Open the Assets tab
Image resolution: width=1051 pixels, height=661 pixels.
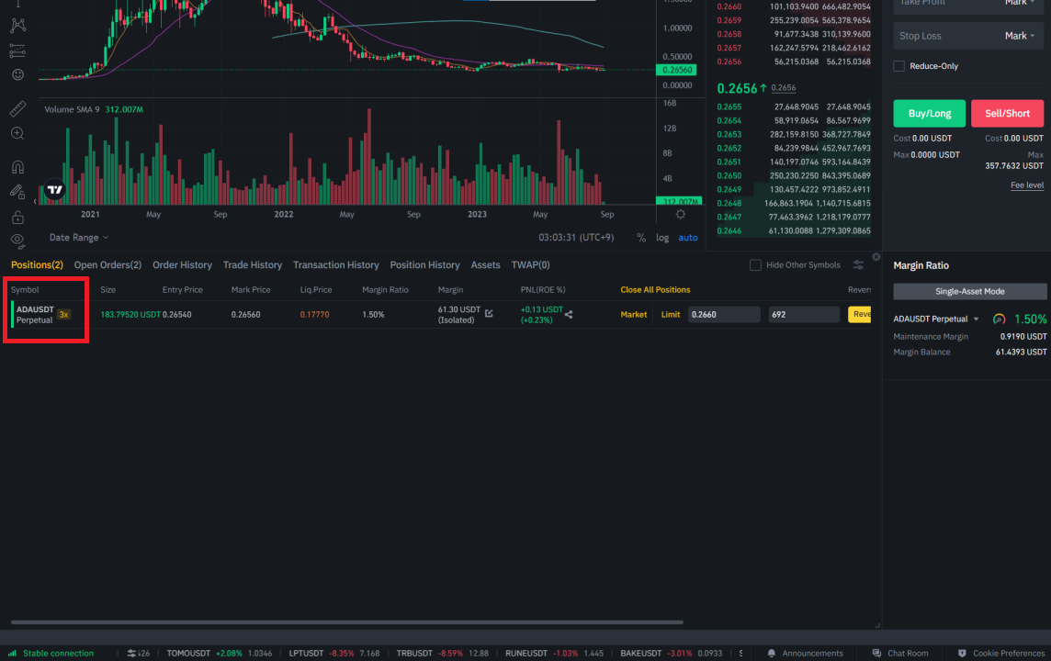(x=485, y=265)
